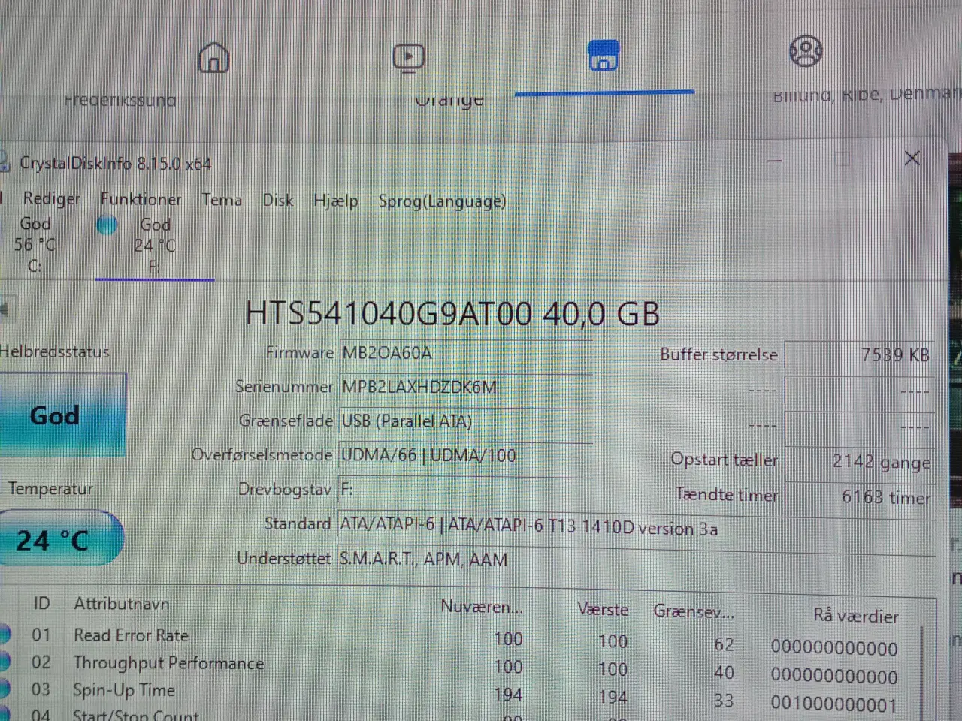This screenshot has width=962, height=721.
Task: Open the Tema menu
Action: coord(221,200)
